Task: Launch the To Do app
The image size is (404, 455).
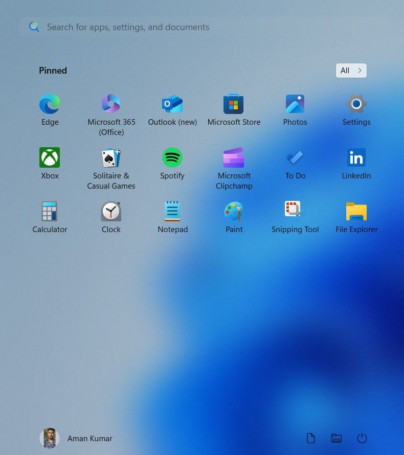Action: [x=295, y=157]
